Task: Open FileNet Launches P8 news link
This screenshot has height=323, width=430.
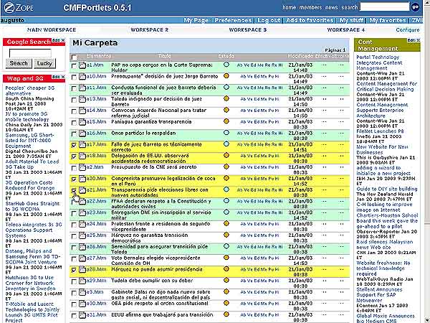Action: tap(380, 131)
